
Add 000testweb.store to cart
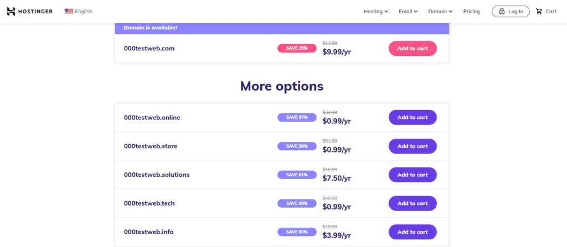click(x=413, y=146)
